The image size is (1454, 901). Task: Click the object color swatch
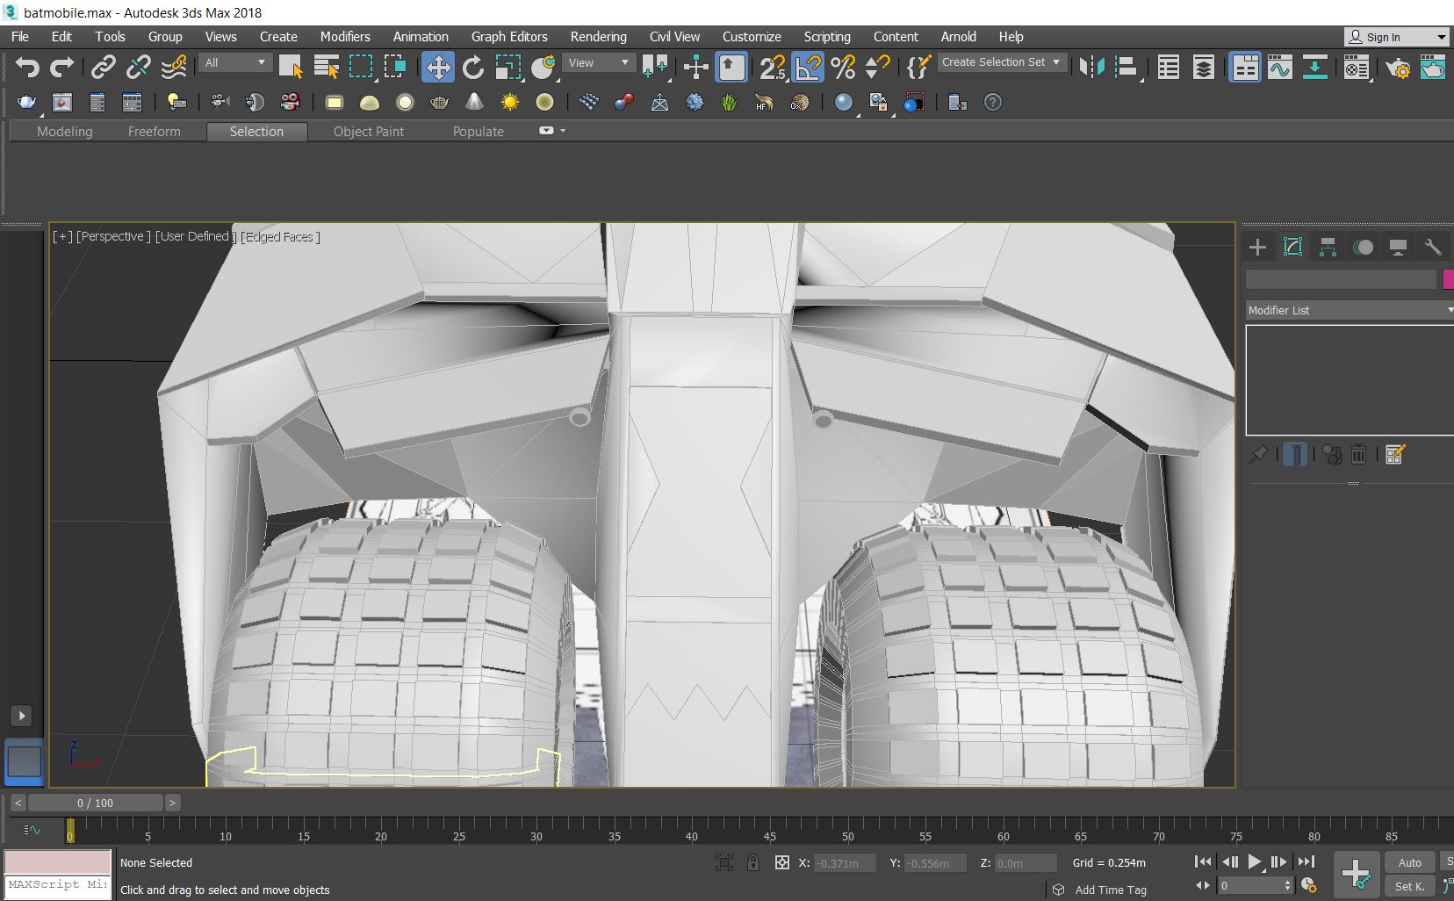coord(1449,279)
